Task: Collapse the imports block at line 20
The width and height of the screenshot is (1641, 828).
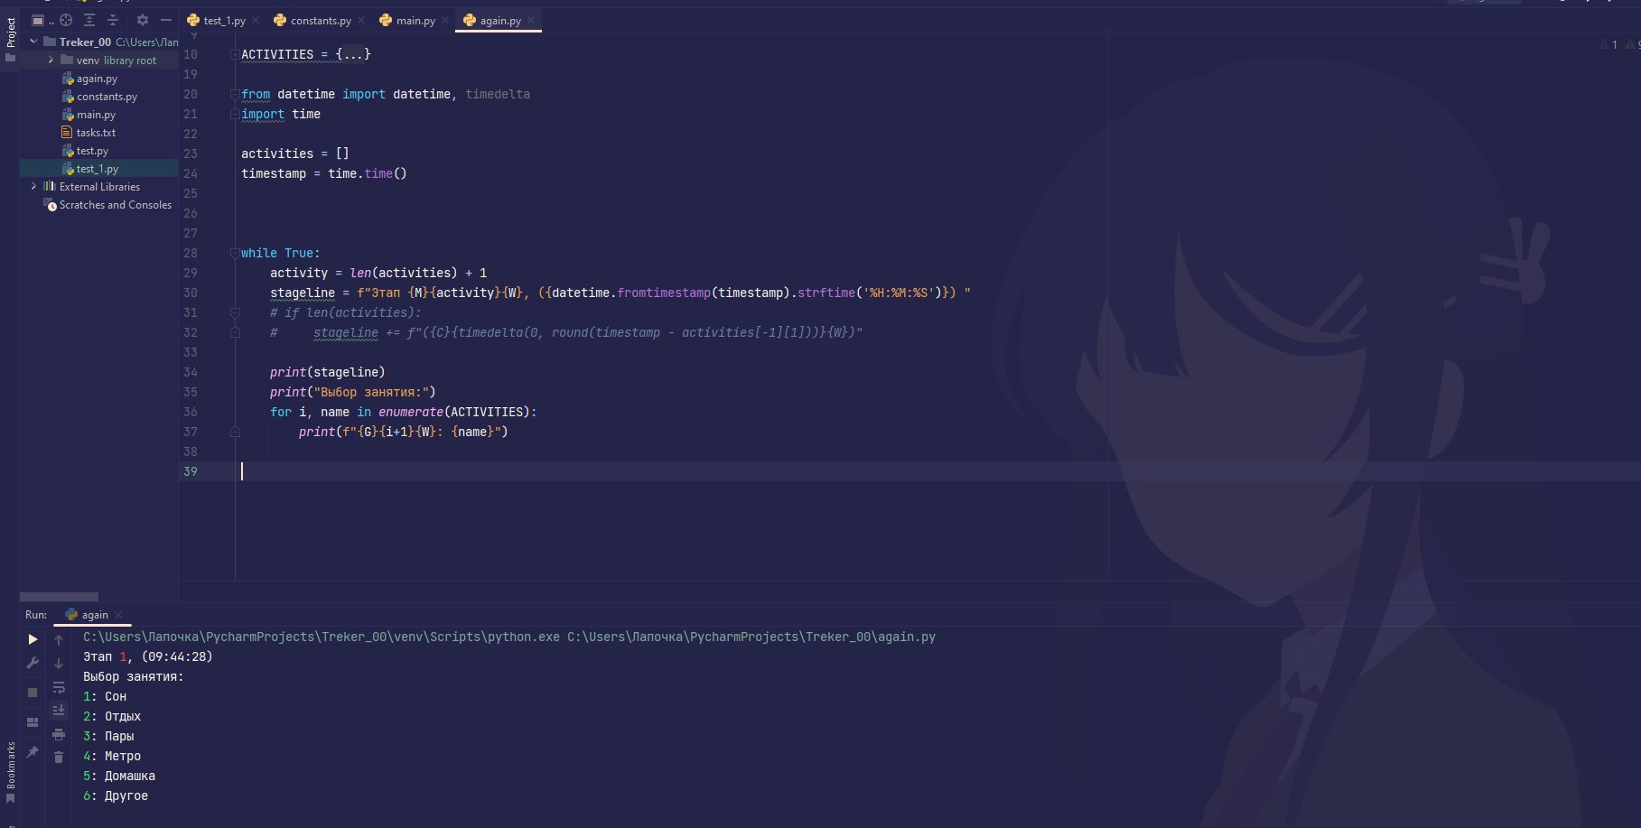Action: (x=235, y=95)
